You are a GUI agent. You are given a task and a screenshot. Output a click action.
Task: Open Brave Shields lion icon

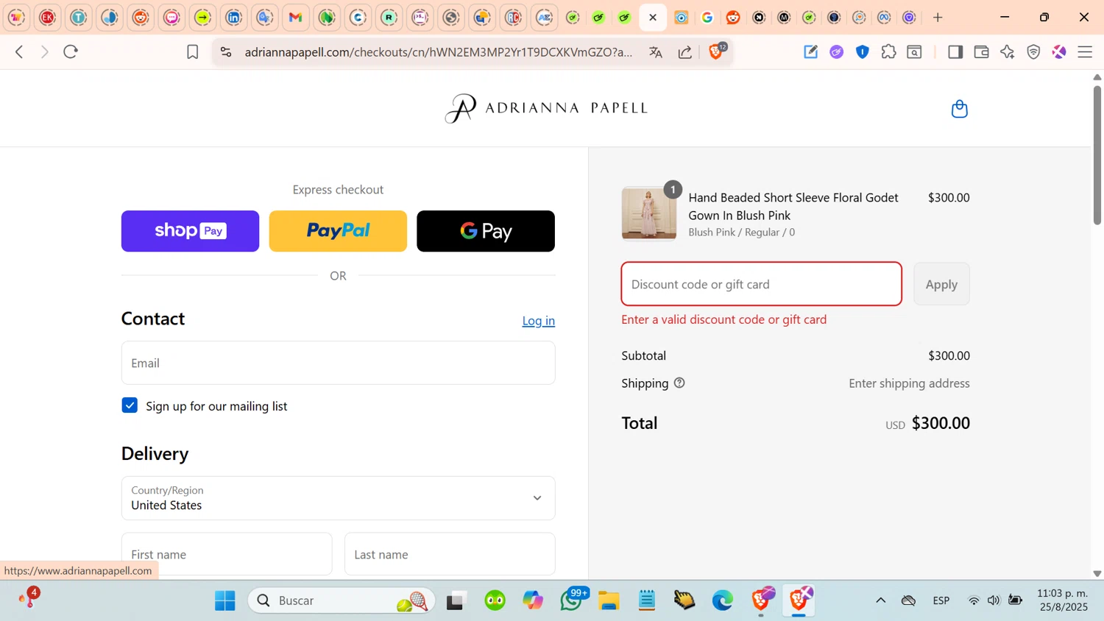click(716, 52)
